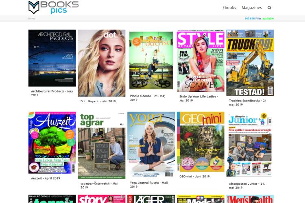Open Aftenposten Junior cover image
The image size is (305, 203).
250,145
